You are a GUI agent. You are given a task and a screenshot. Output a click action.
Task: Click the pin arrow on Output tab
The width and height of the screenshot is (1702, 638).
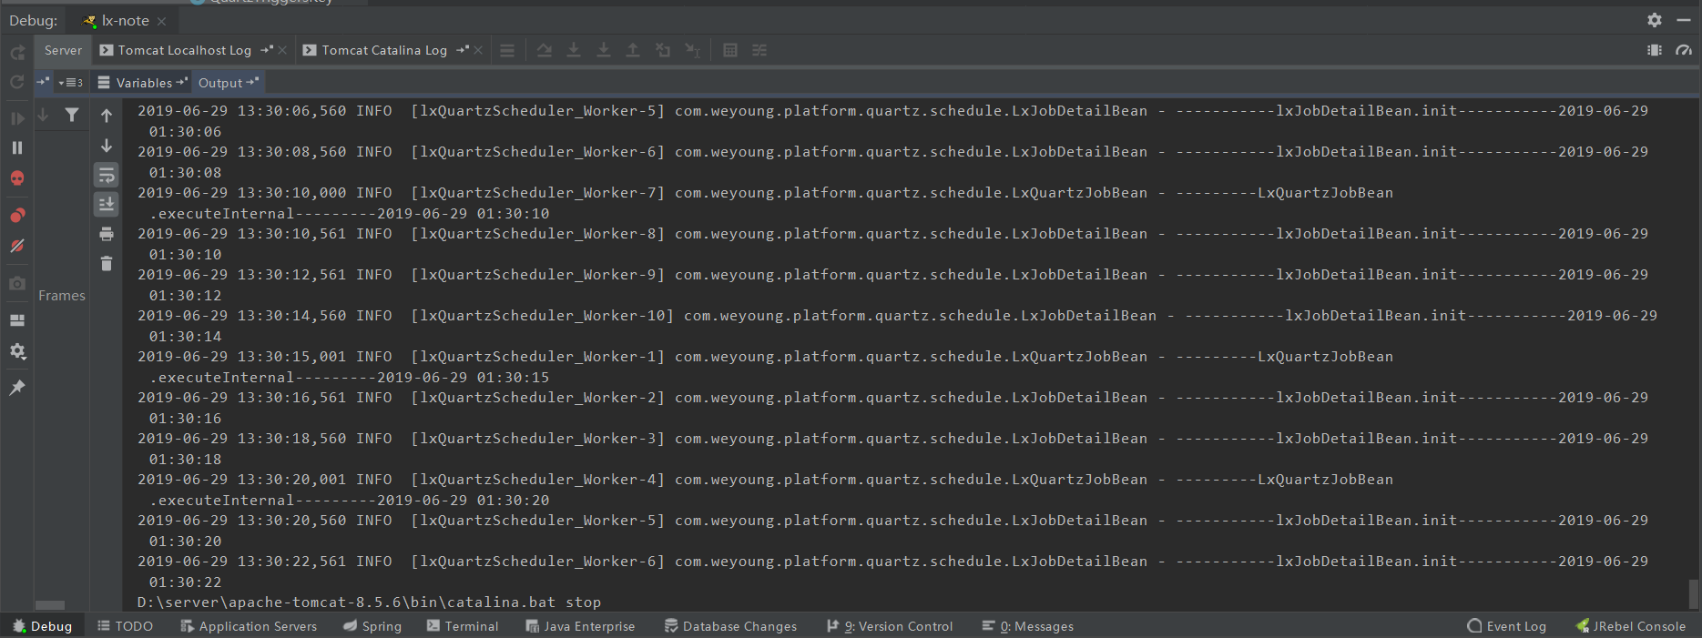click(x=253, y=82)
